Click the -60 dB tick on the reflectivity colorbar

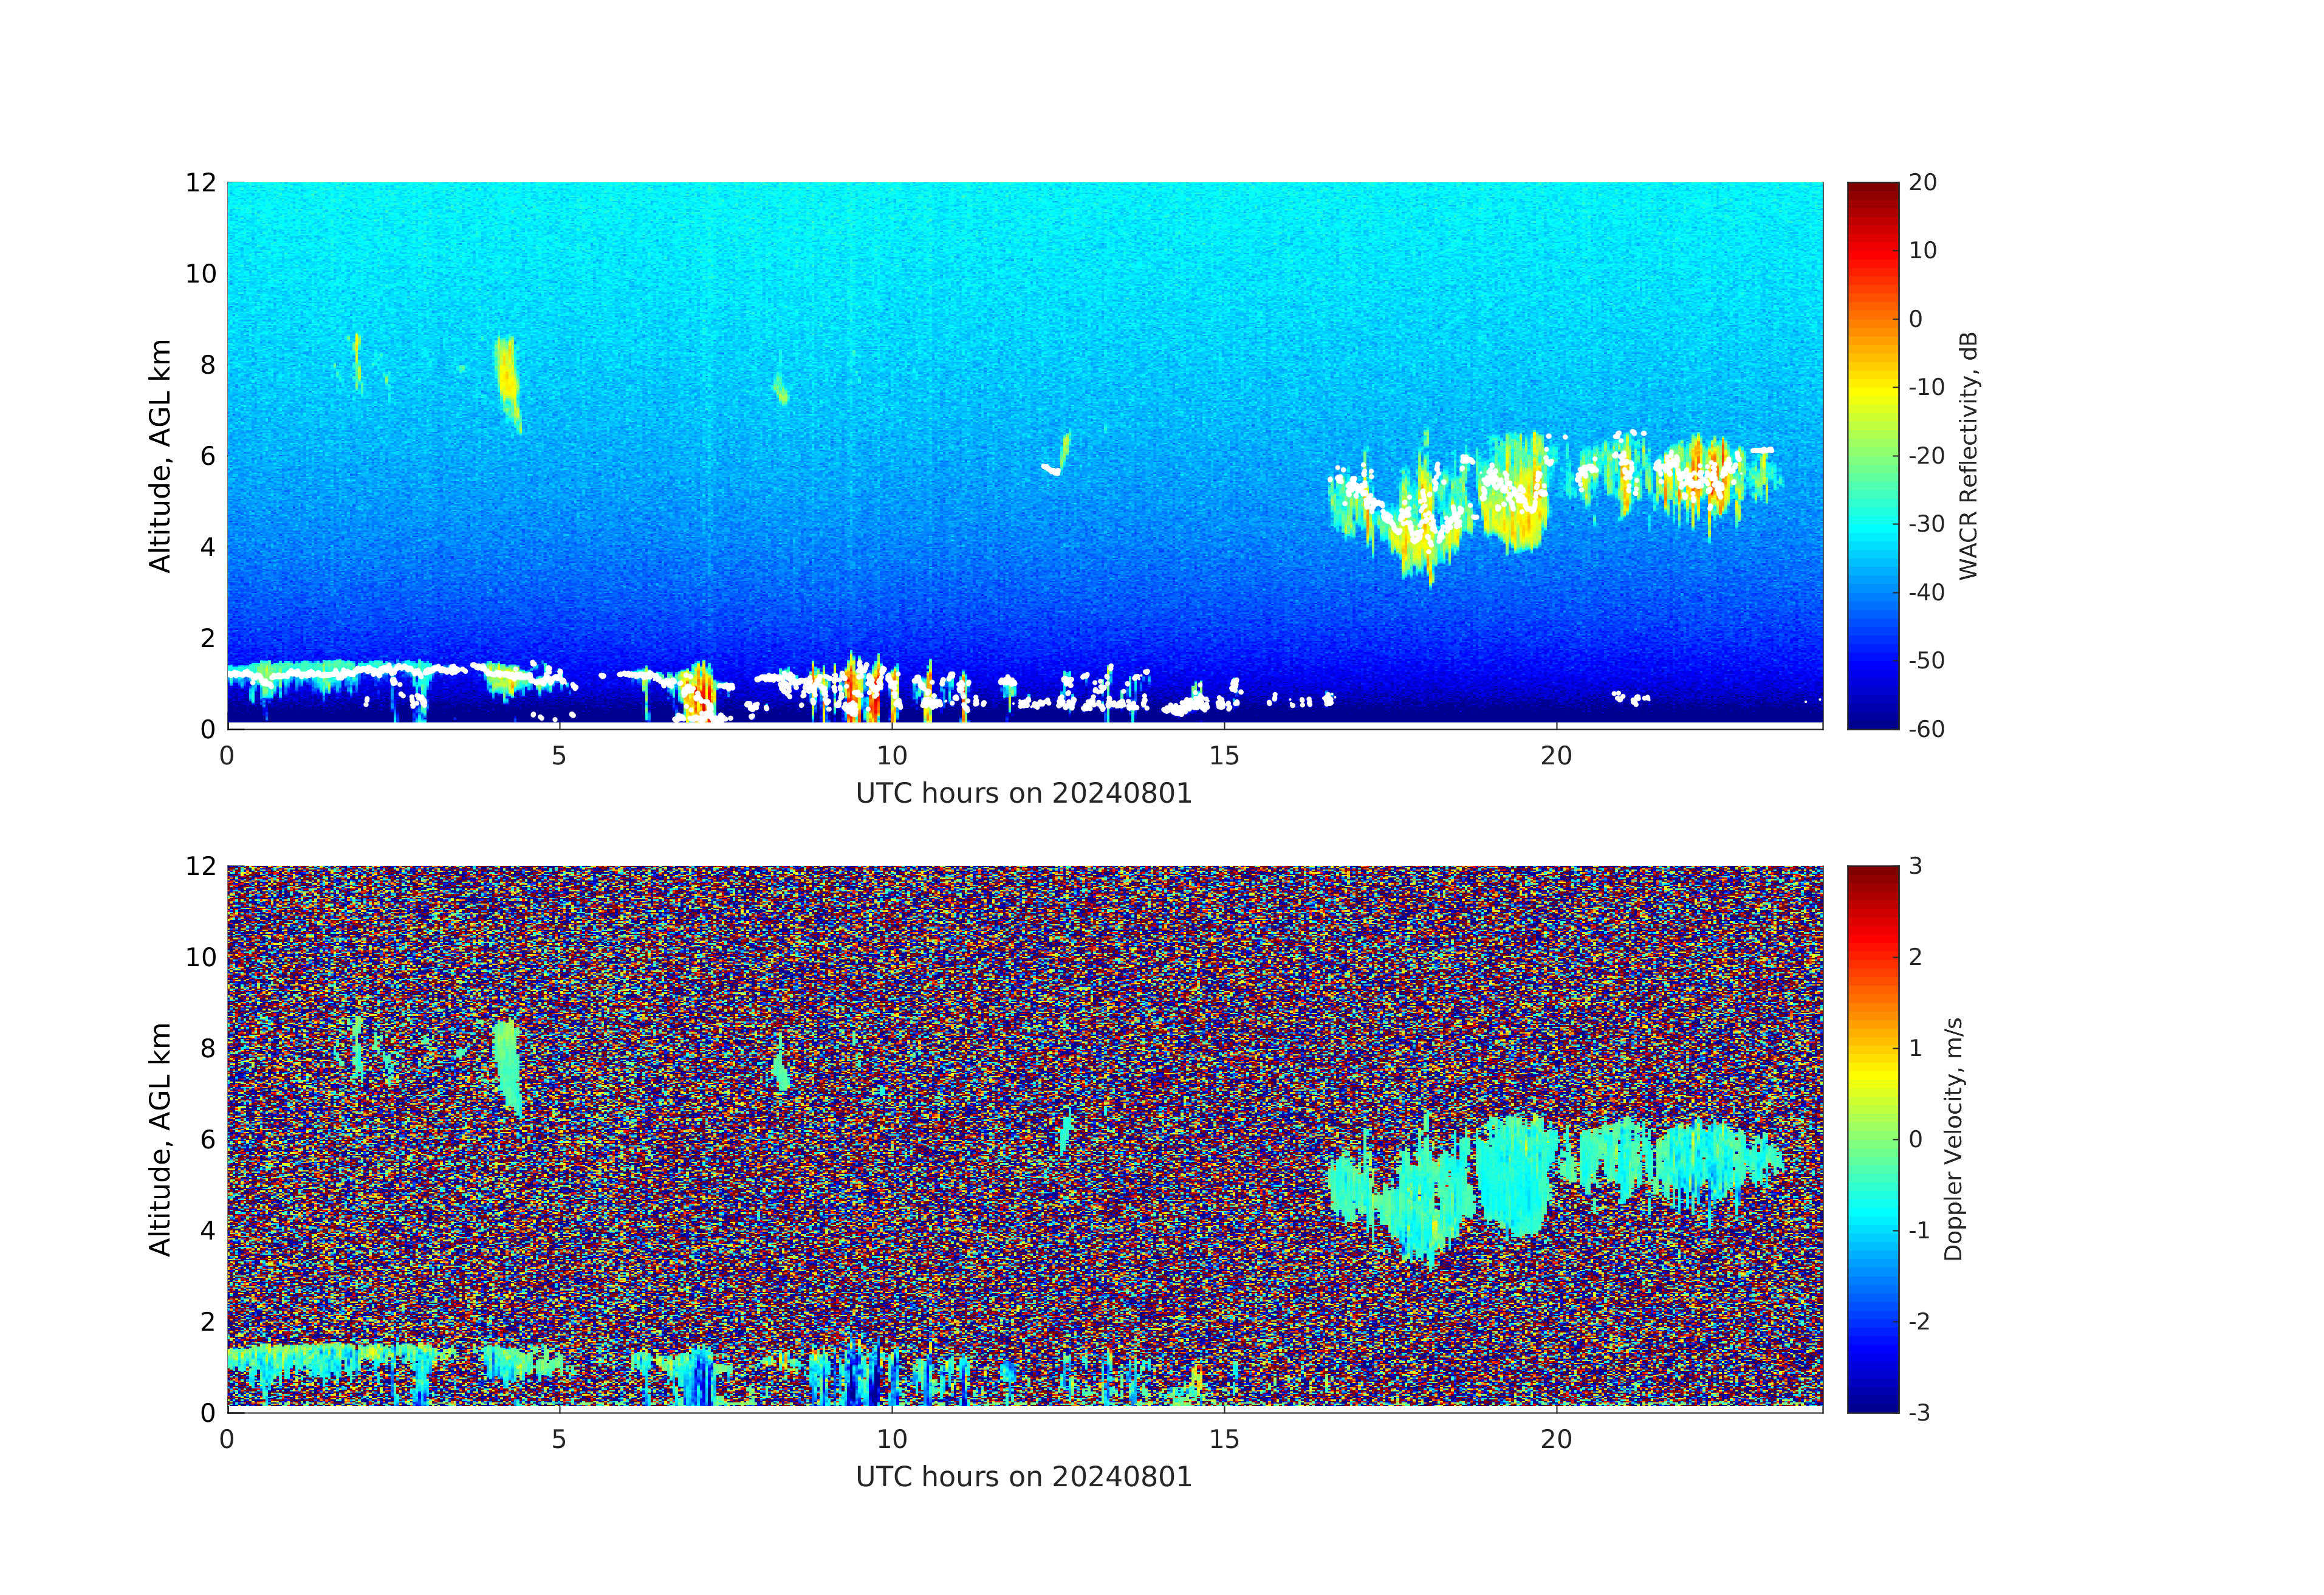(1926, 729)
